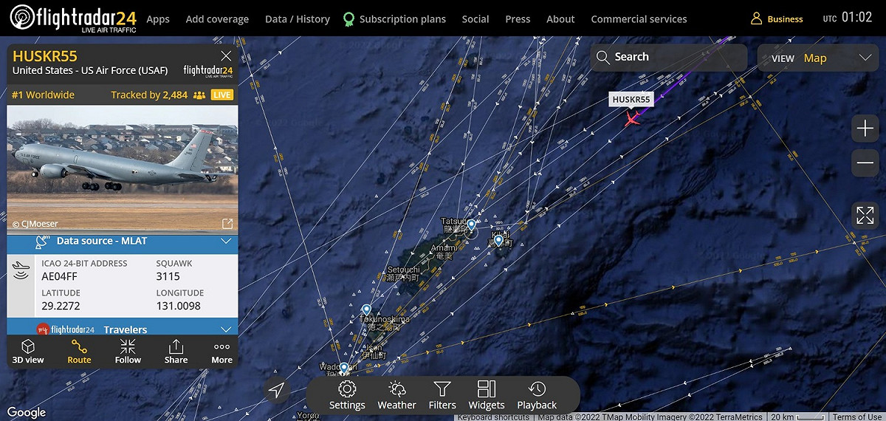
Task: Open the Weather layers
Action: click(396, 396)
